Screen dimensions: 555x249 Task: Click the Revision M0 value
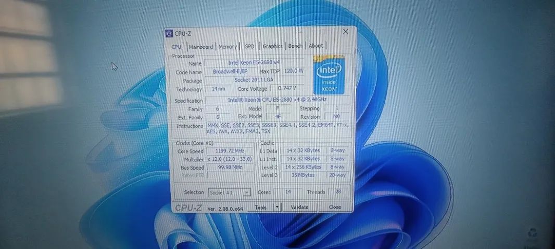(337, 116)
